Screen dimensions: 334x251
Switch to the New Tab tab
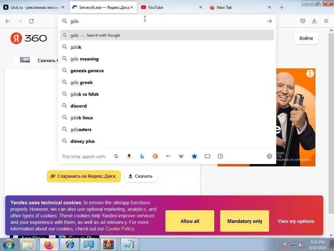tap(240, 7)
